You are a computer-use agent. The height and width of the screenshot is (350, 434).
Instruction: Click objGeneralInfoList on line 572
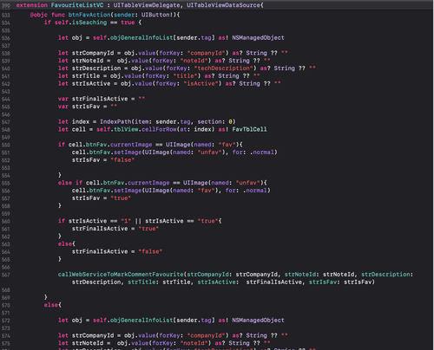pos(141,320)
